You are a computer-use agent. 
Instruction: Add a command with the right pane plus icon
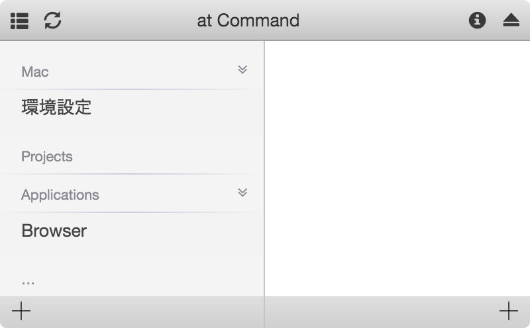pyautogui.click(x=509, y=311)
